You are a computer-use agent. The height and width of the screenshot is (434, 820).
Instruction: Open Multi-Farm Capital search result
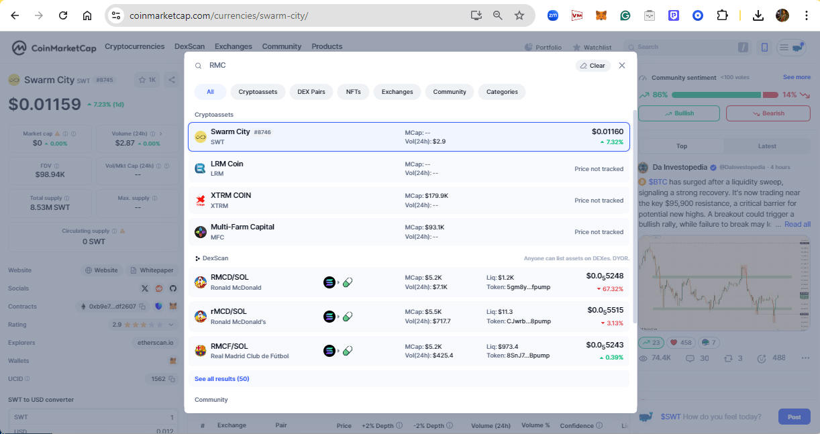click(x=409, y=231)
